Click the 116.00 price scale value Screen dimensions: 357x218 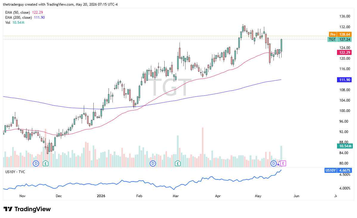(x=345, y=69)
